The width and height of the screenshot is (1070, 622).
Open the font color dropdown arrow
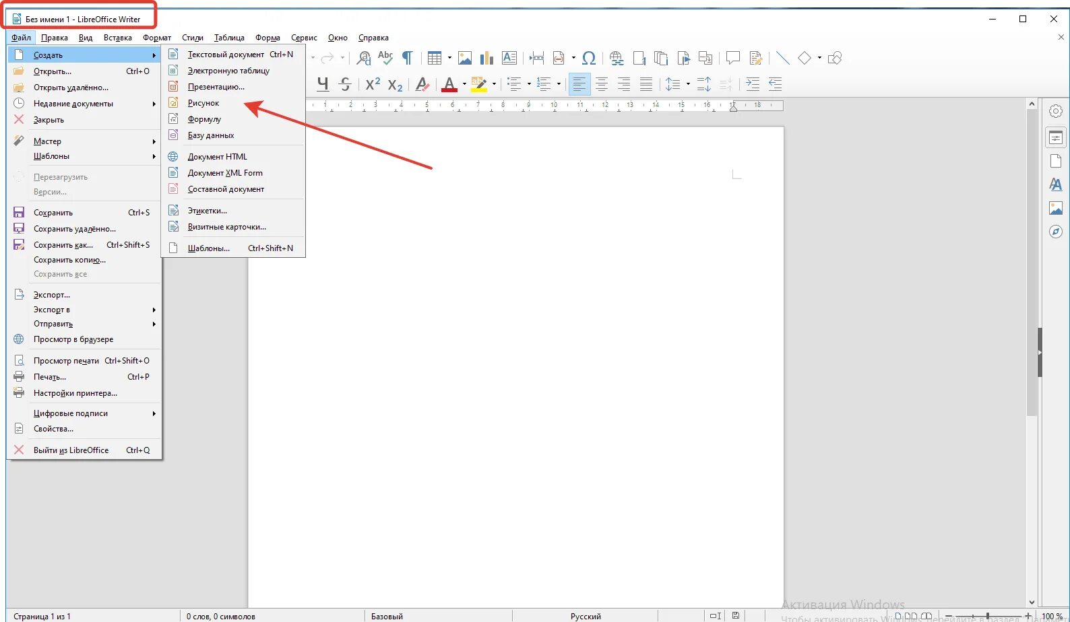(x=464, y=84)
